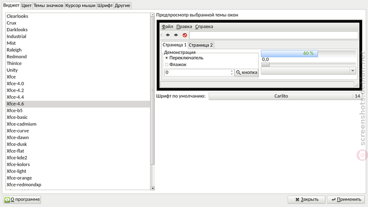Click the spin box field showing 0

coord(197,72)
